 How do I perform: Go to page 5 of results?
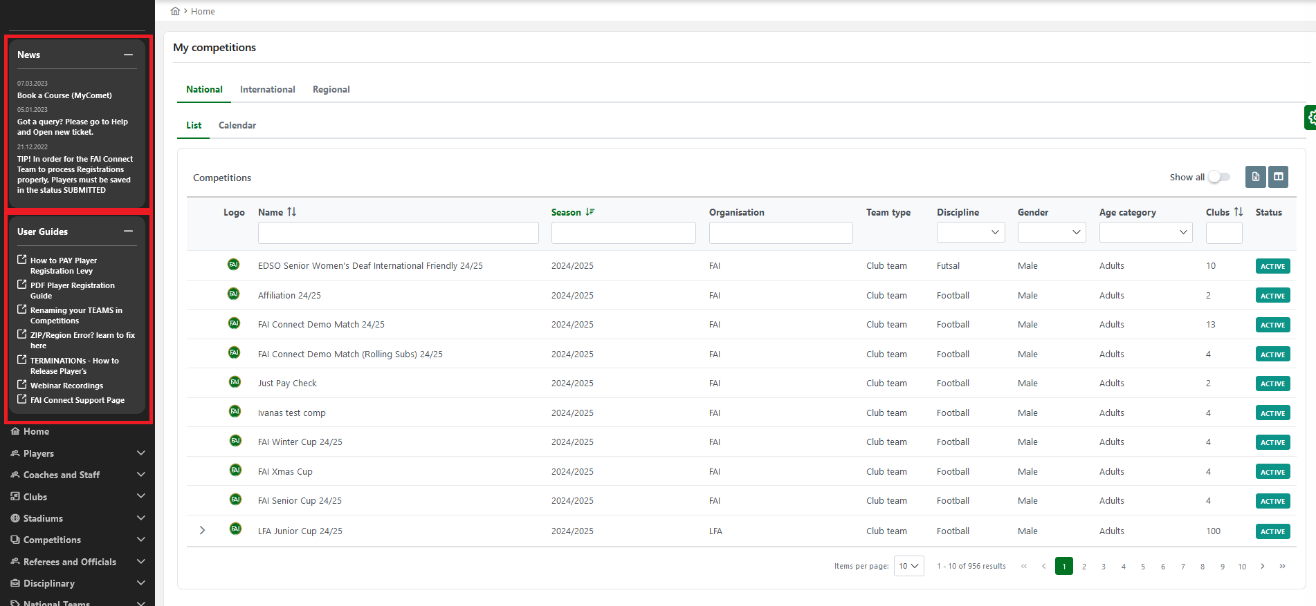1143,567
